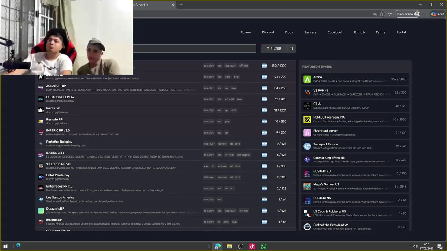
Task: Click Protect the President v2 icon
Action: 307,227
